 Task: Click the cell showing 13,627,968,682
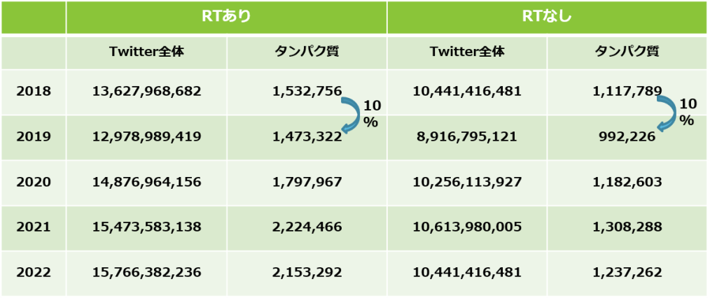(146, 92)
